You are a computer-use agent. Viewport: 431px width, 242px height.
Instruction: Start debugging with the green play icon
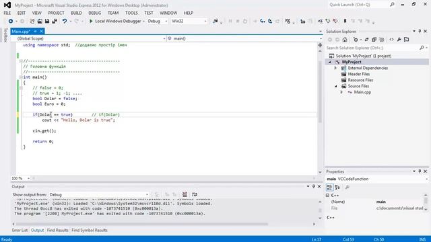(x=91, y=21)
